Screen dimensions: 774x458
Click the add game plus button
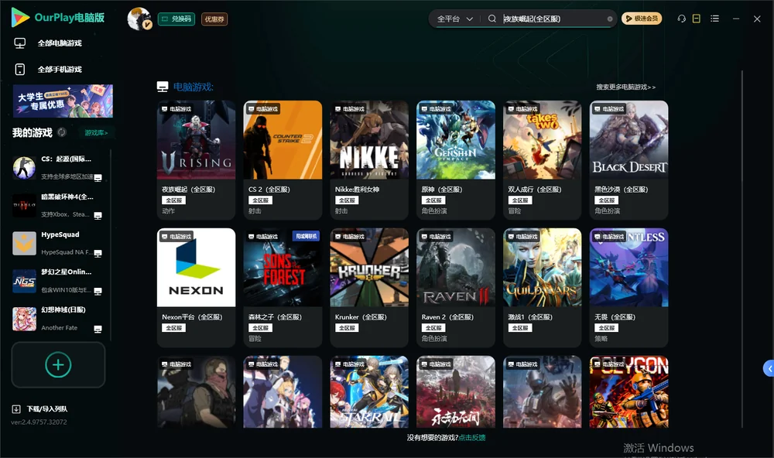[58, 364]
